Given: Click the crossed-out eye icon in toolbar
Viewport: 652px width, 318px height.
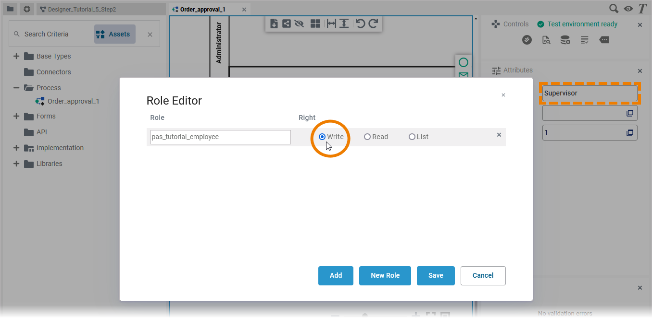Looking at the screenshot, I should (299, 24).
